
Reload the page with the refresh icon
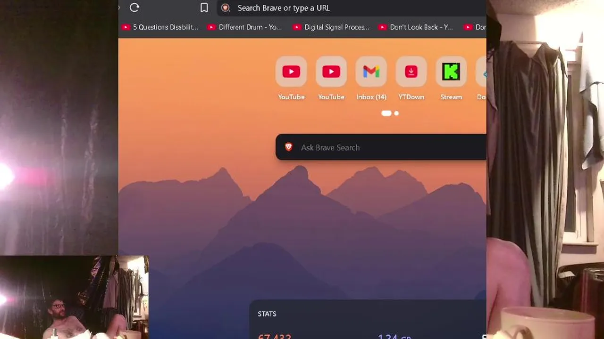tap(134, 8)
